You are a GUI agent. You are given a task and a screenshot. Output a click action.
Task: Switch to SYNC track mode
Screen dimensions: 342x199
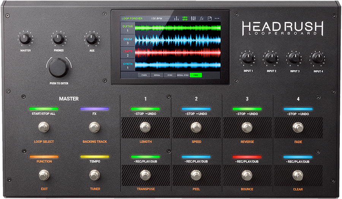click(170, 75)
